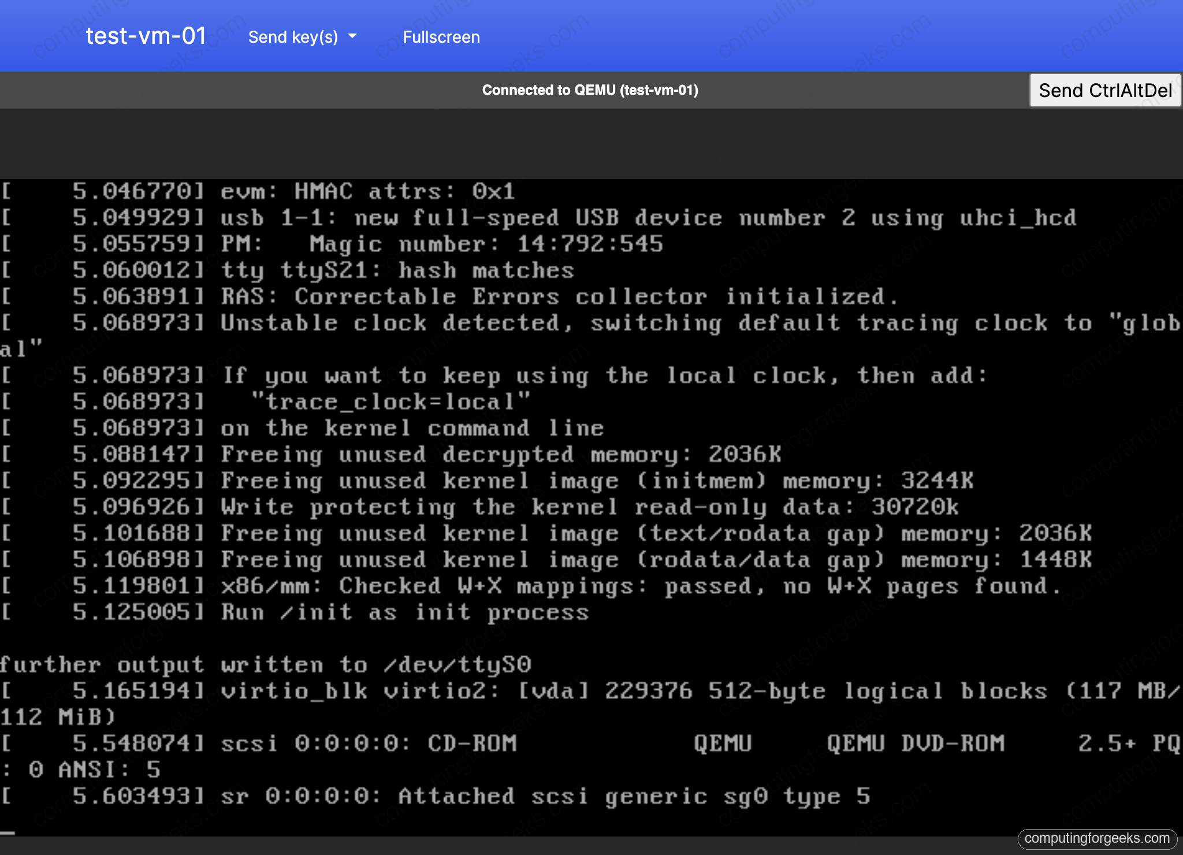Click the test-vm-01 title
Image resolution: width=1183 pixels, height=855 pixels.
[x=146, y=36]
